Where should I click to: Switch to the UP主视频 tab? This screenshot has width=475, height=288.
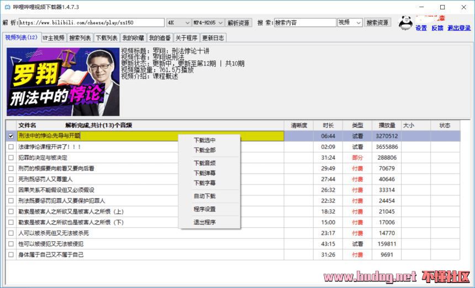click(x=53, y=38)
